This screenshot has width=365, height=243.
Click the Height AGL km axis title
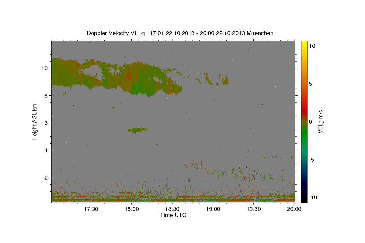(x=35, y=122)
